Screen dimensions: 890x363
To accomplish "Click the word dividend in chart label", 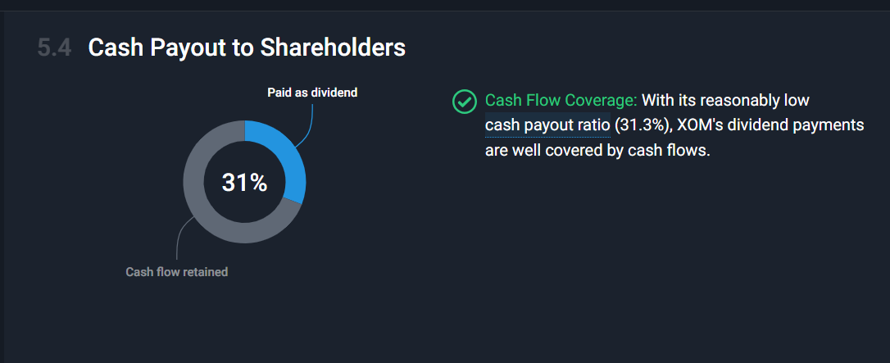I will click(x=334, y=93).
